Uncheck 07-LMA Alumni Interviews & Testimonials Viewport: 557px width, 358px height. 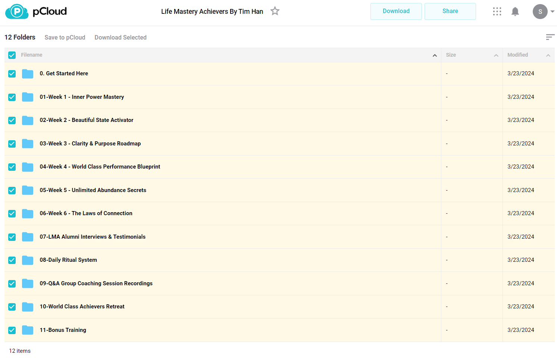pyautogui.click(x=12, y=237)
